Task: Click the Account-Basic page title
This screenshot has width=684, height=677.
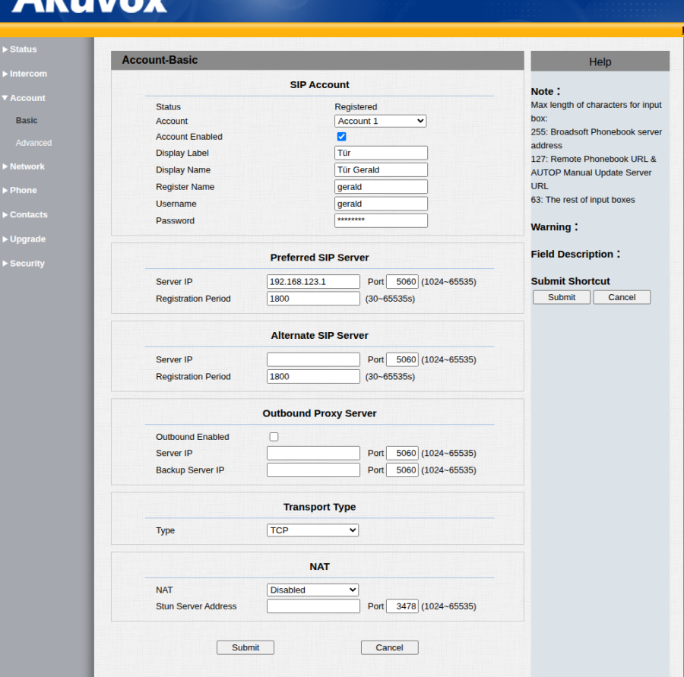Action: pyautogui.click(x=160, y=60)
